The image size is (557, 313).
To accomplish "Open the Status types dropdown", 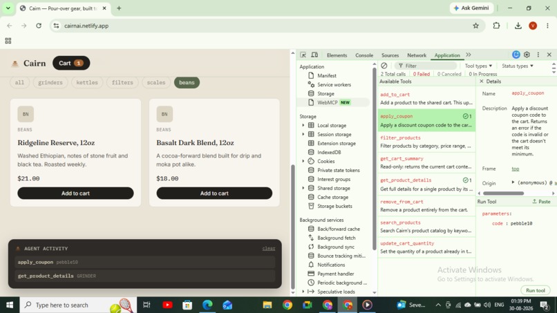I will (x=517, y=66).
